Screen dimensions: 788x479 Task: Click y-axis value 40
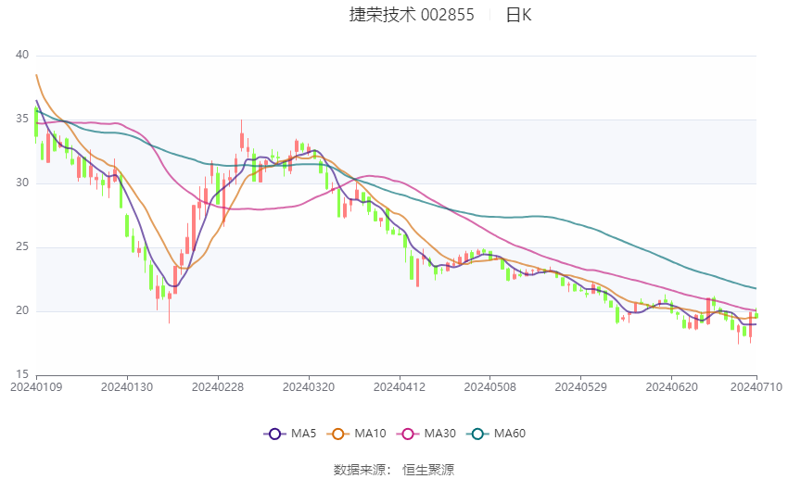(22, 55)
